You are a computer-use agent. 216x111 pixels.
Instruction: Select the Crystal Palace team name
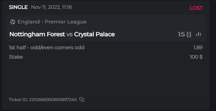[94, 34]
